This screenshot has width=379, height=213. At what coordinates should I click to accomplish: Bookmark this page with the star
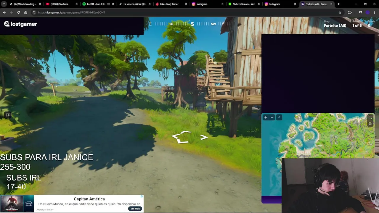pos(340,12)
